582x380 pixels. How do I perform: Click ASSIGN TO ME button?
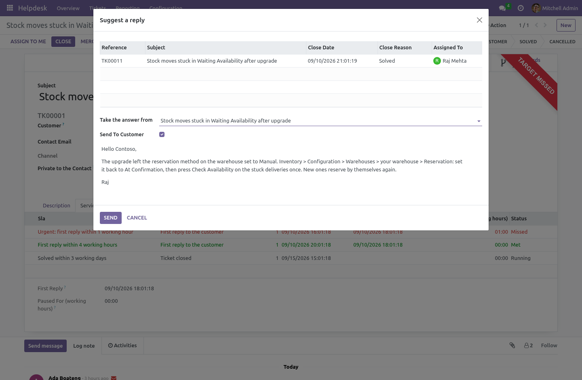[x=28, y=42]
